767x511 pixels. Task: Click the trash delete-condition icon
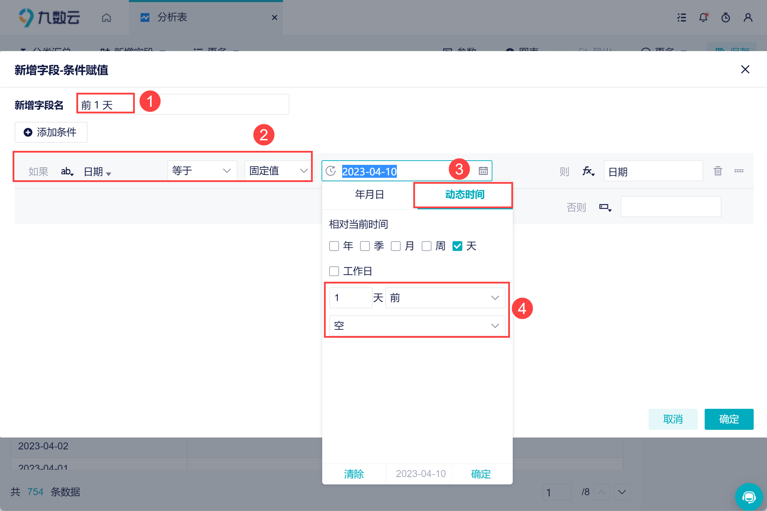(x=718, y=171)
